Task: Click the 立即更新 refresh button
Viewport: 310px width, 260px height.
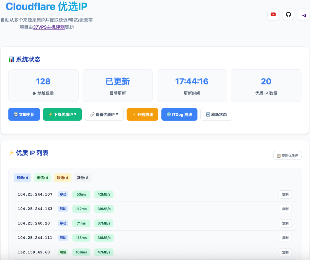Action: (24, 114)
